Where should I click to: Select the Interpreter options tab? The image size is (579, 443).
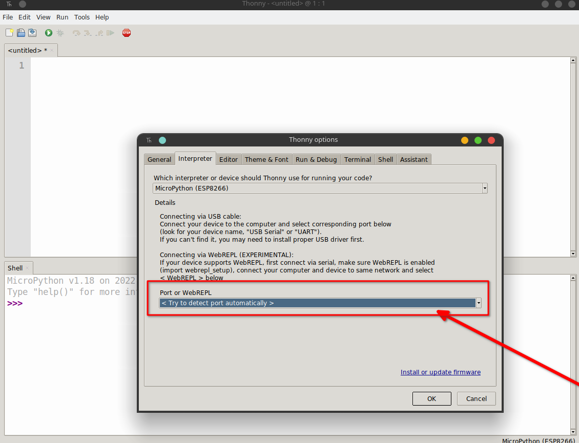coord(195,158)
